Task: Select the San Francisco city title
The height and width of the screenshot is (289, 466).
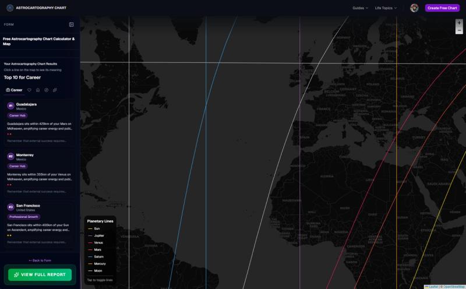Action: click(x=28, y=206)
